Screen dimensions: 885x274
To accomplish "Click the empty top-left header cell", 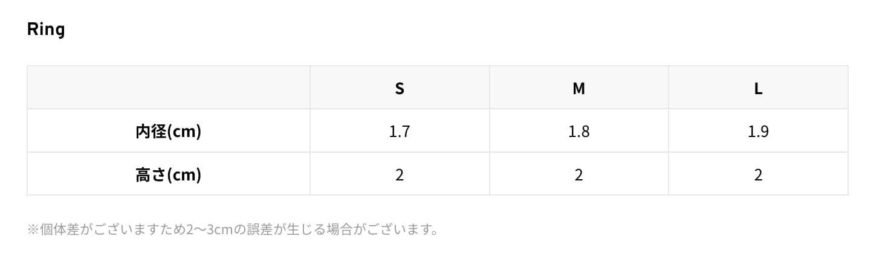I will coord(168,88).
